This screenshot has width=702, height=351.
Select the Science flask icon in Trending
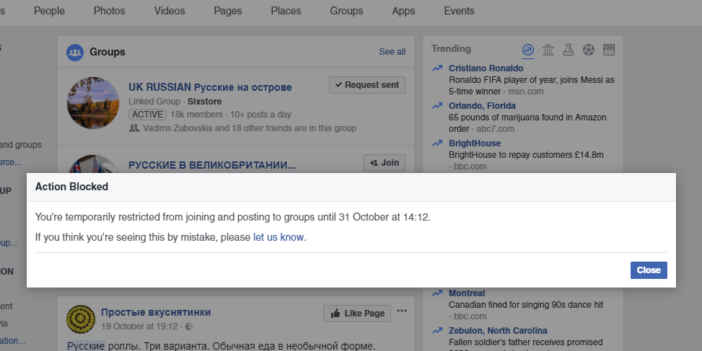click(x=569, y=50)
